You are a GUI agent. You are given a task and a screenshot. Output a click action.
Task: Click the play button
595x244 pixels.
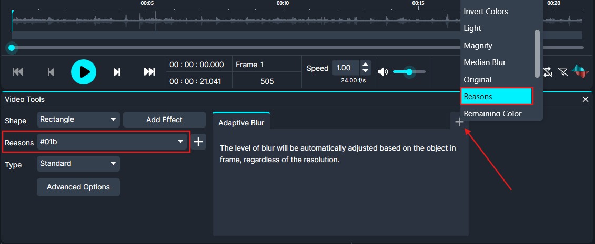point(84,72)
